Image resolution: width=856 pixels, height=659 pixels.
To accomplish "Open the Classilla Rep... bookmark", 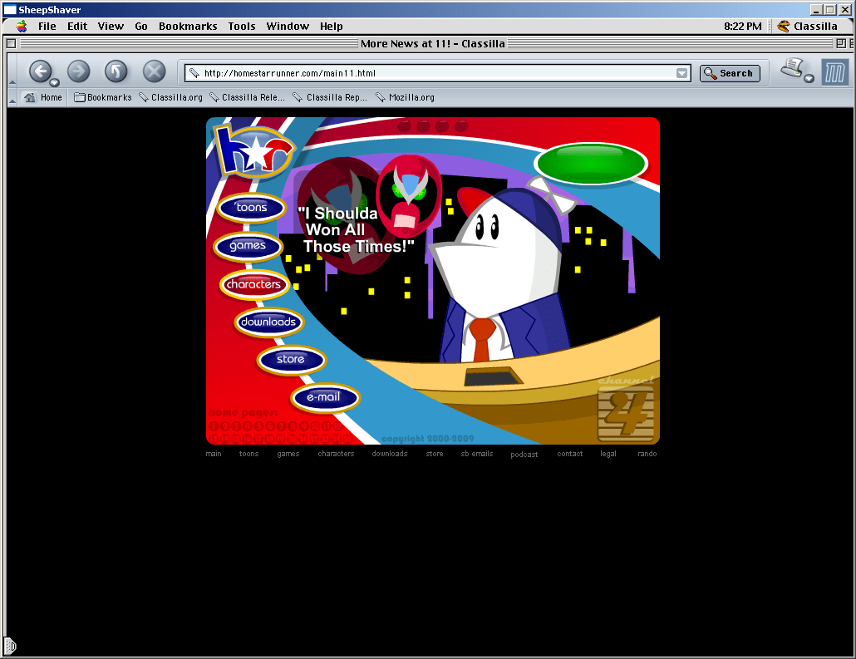I will pos(330,97).
